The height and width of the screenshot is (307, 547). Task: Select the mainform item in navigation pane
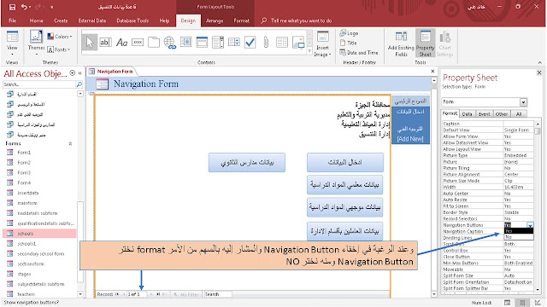(x=27, y=203)
